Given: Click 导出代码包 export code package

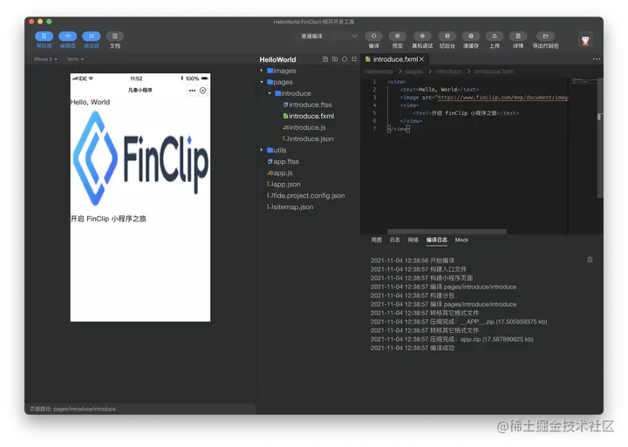Looking at the screenshot, I should coord(545,39).
